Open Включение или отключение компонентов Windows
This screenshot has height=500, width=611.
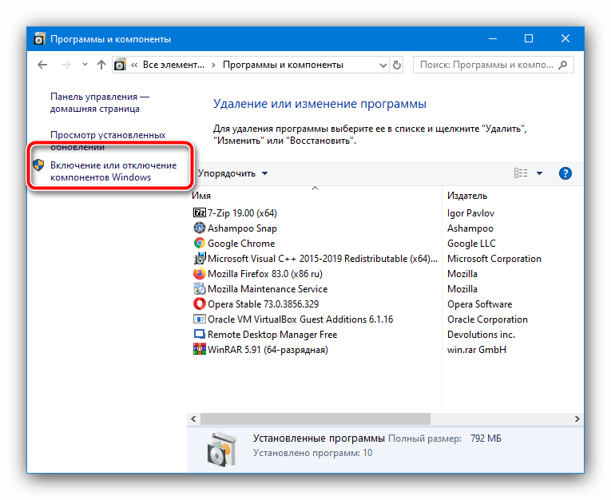click(x=113, y=171)
